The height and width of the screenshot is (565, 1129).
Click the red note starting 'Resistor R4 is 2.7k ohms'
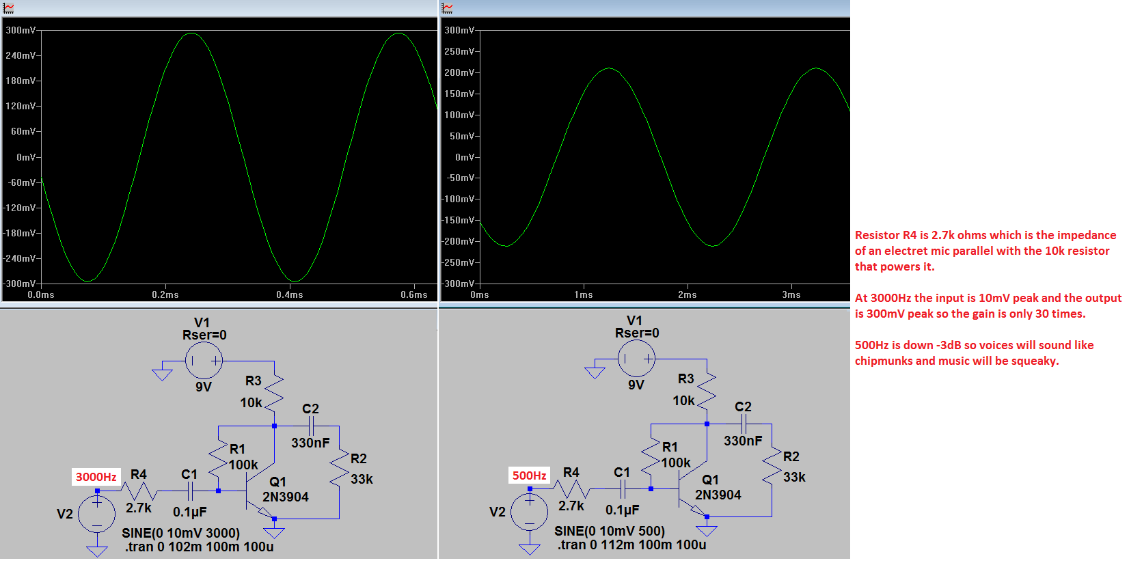[x=985, y=251]
